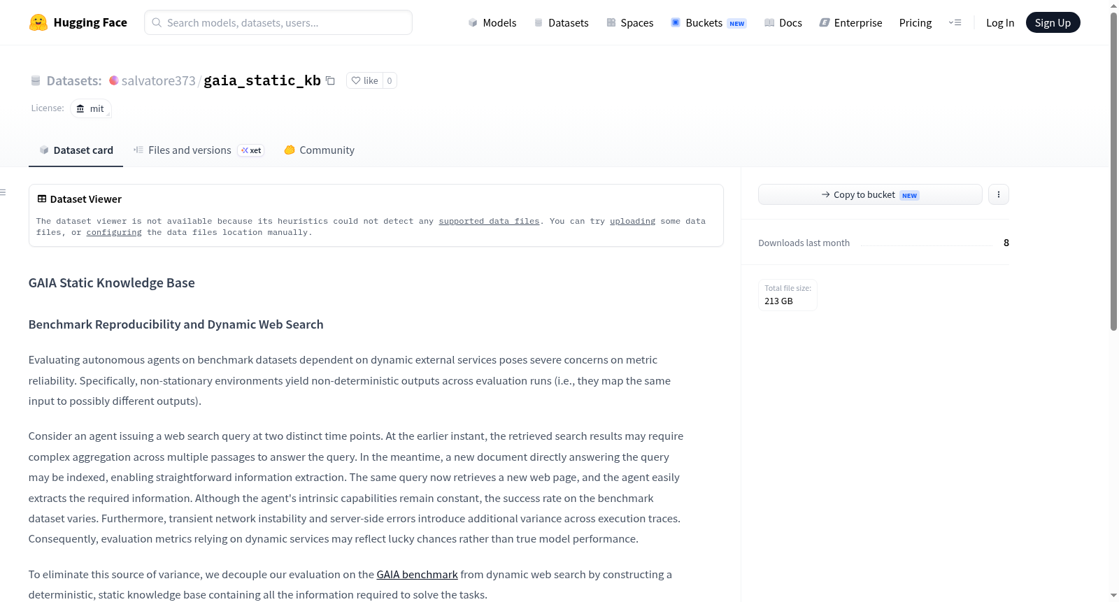1119x602 pixels.
Task: Click the gaia_static_kb dataset name
Action: click(262, 81)
